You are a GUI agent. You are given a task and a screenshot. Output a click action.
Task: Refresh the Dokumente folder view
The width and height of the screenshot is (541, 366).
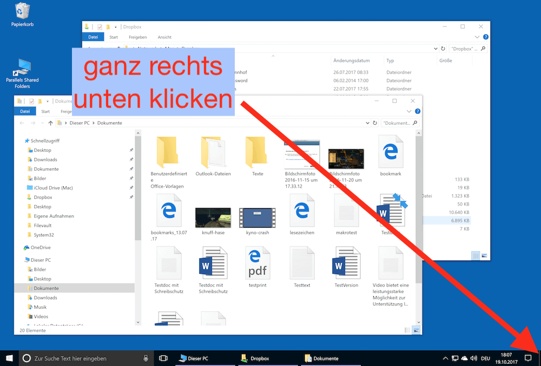pos(374,123)
